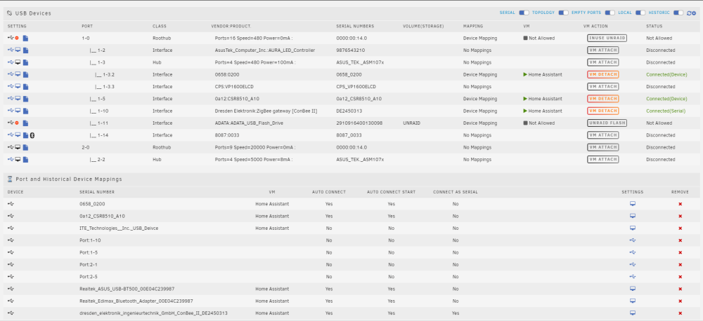
Task: Click VM DETACH for 0a12:CSR8510_A10
Action: click(603, 98)
